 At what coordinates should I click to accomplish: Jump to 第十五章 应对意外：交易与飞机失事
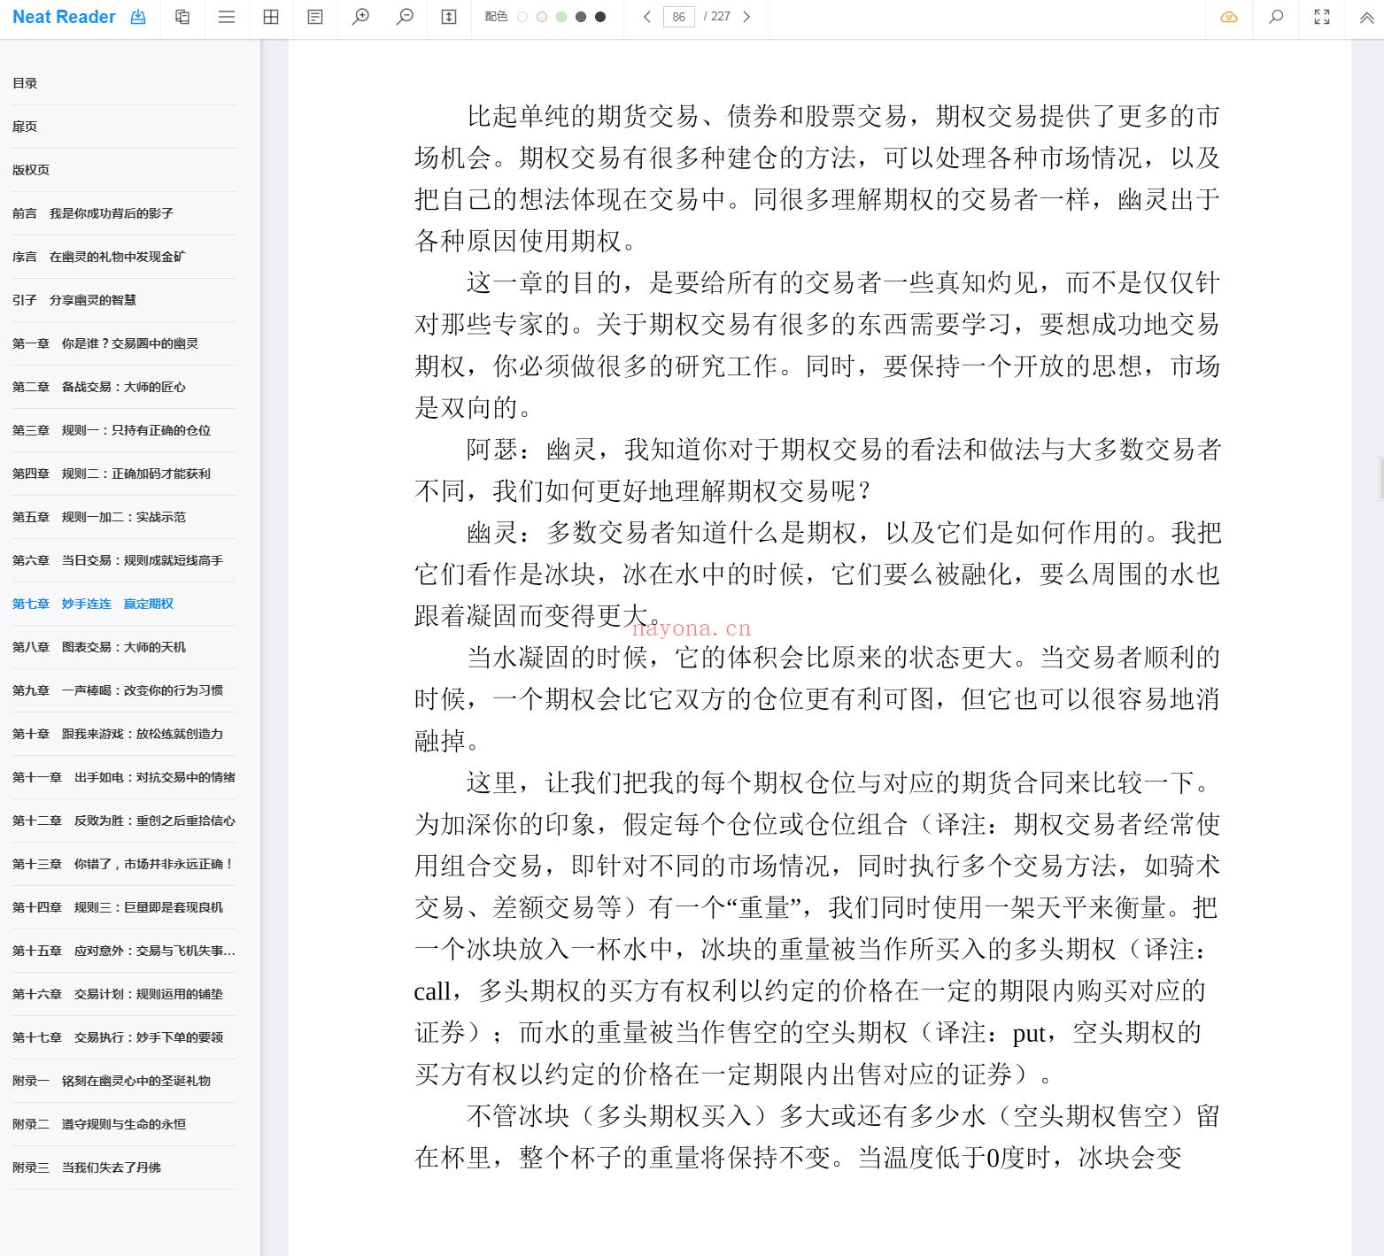point(124,951)
